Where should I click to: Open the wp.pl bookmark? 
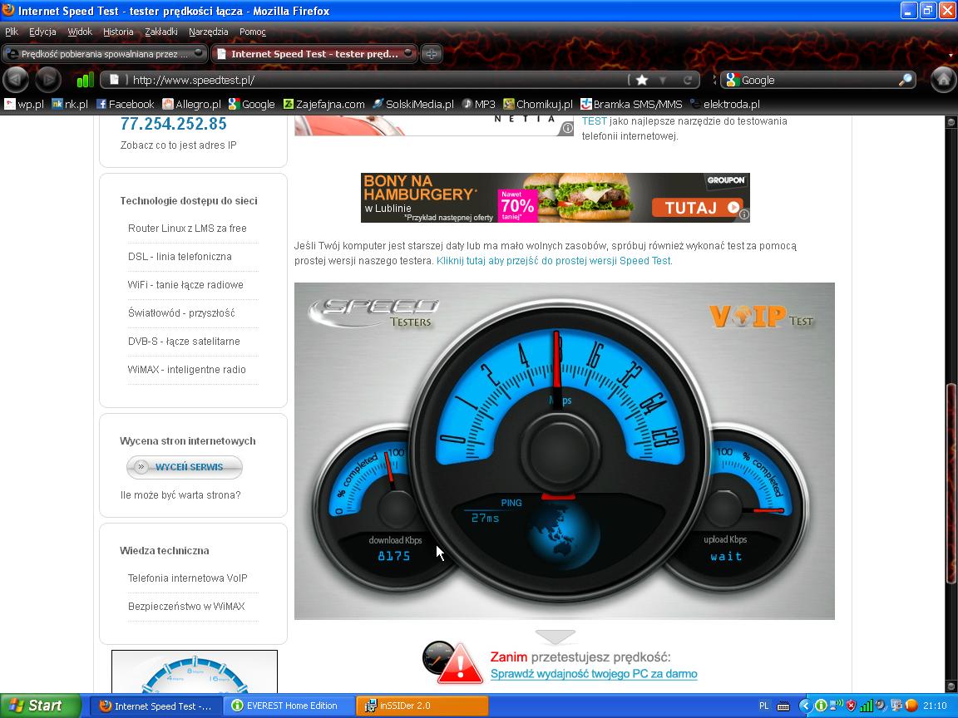pos(24,105)
